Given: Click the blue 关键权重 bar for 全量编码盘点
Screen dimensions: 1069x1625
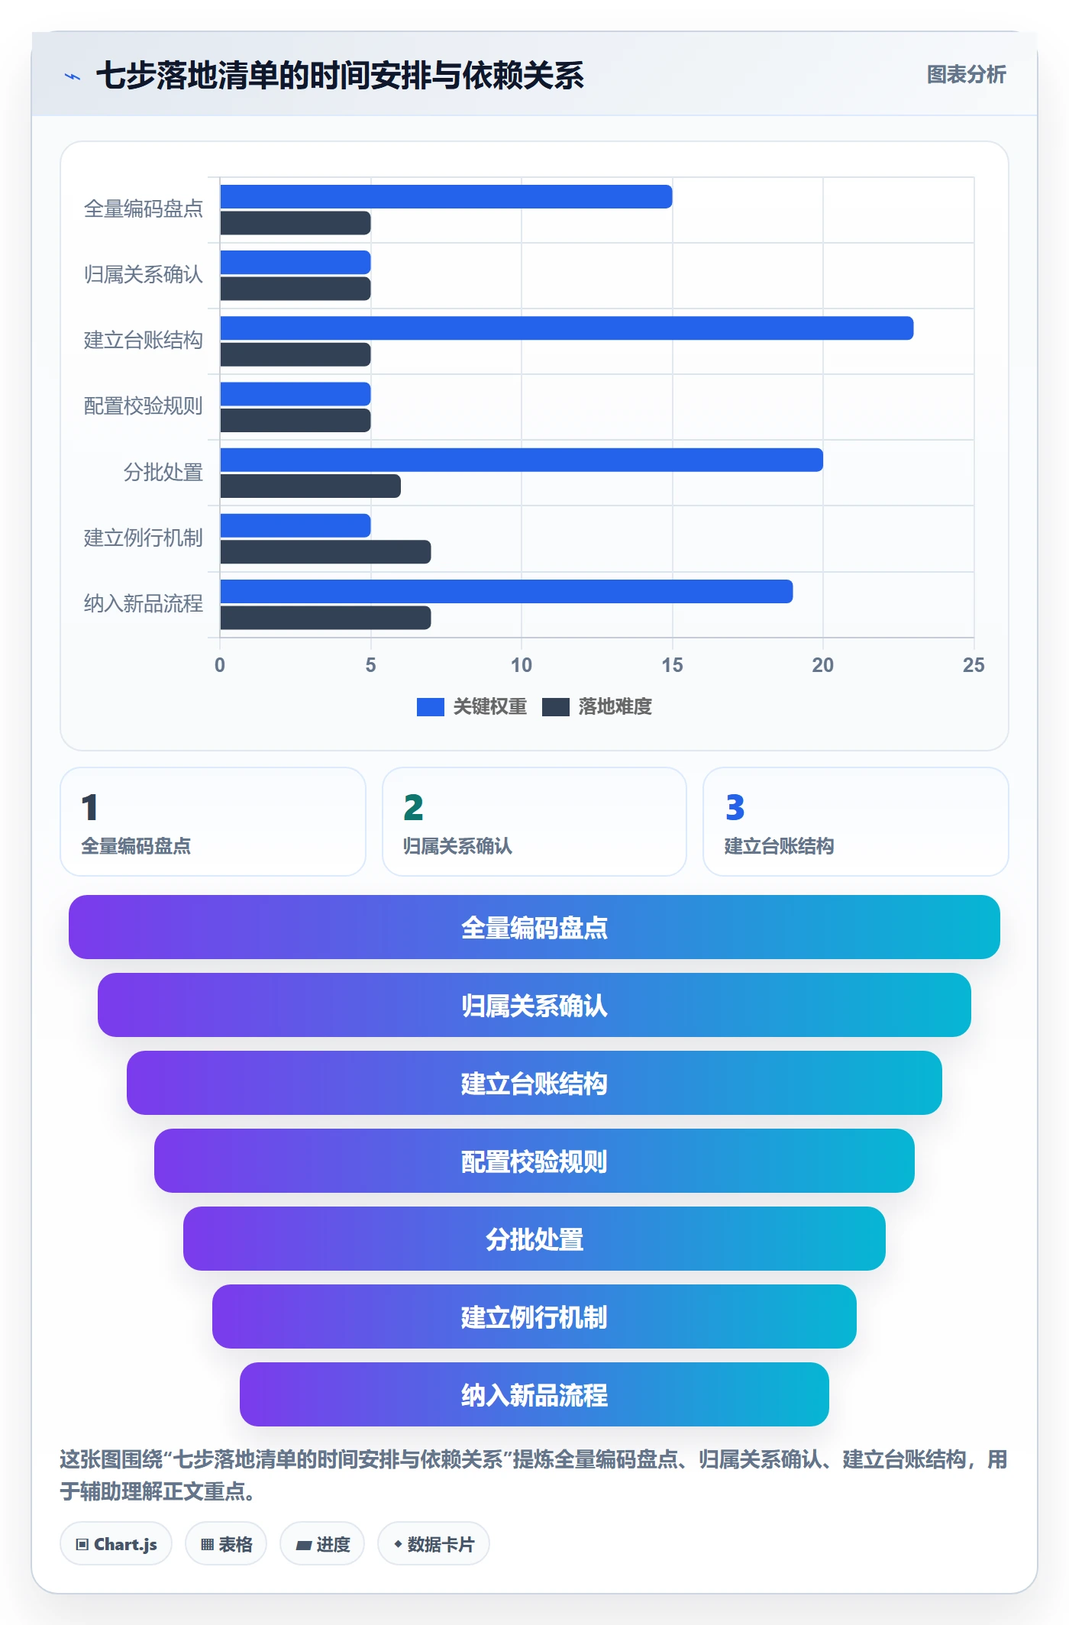Looking at the screenshot, I should click(x=446, y=197).
